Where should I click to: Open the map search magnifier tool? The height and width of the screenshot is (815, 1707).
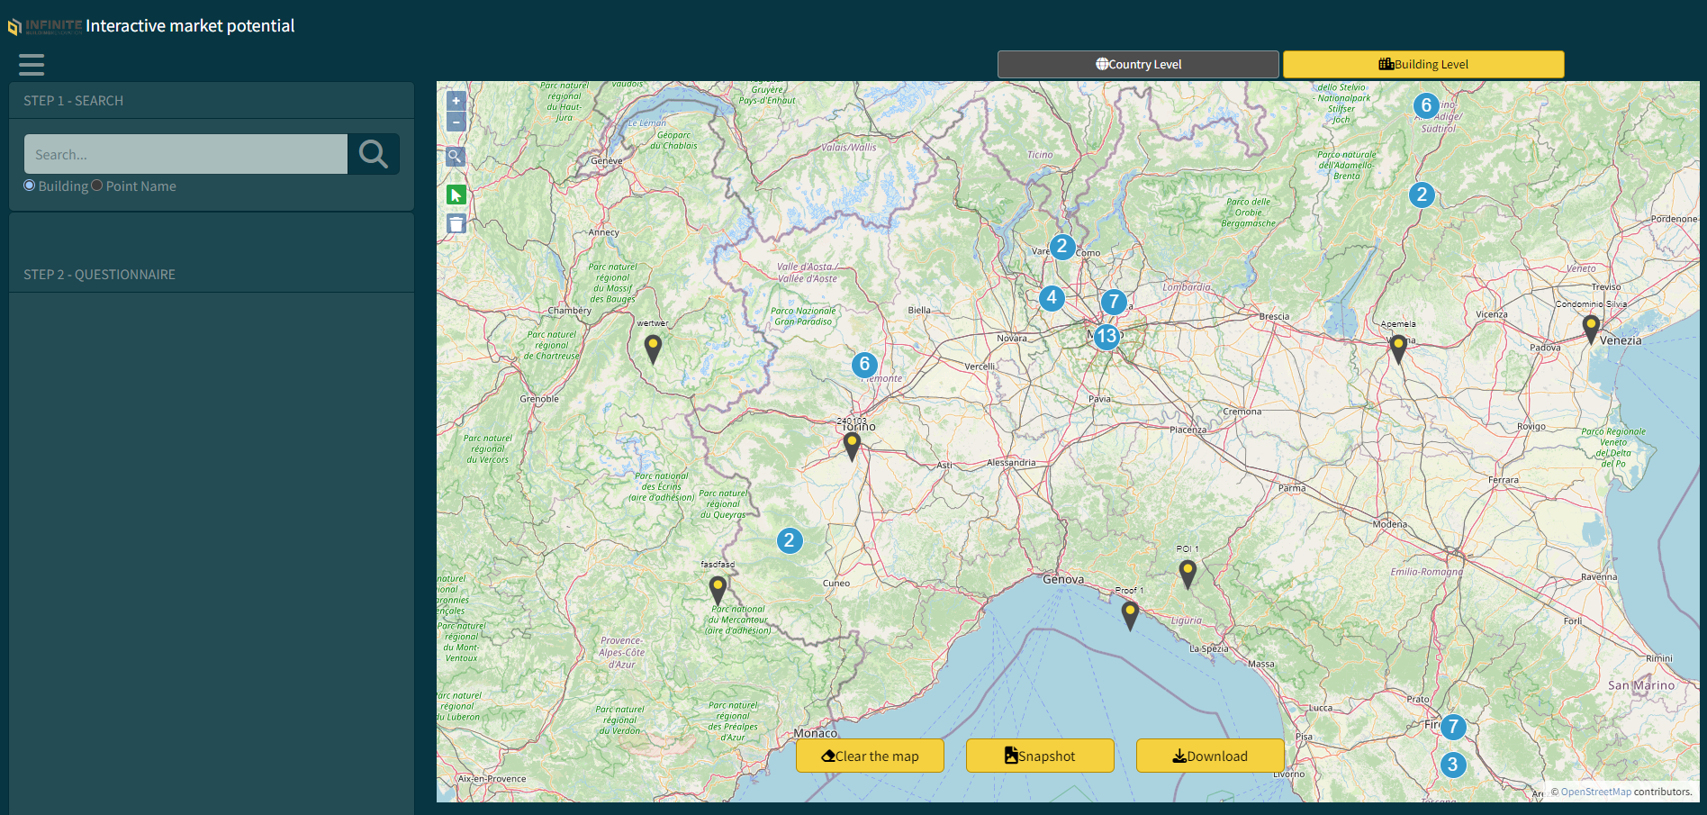click(456, 157)
